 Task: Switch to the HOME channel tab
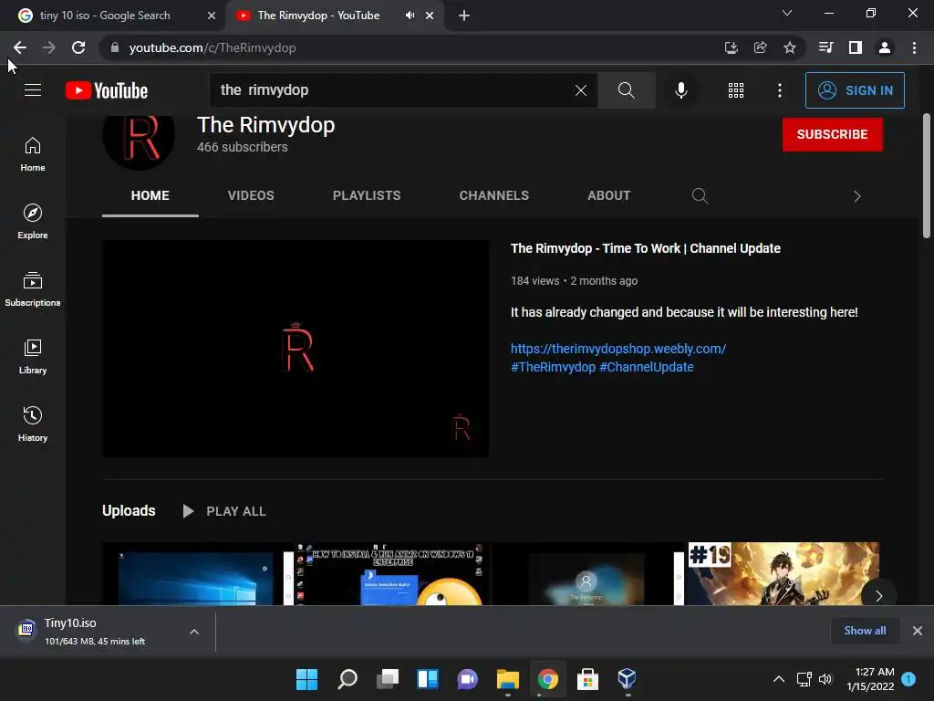pyautogui.click(x=150, y=195)
